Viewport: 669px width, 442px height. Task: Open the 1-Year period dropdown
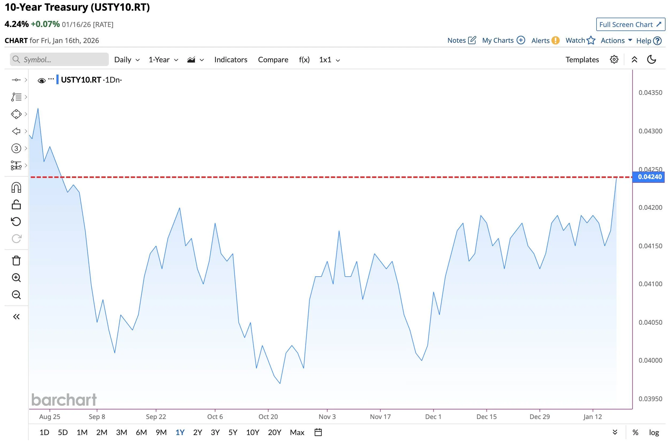tap(163, 60)
